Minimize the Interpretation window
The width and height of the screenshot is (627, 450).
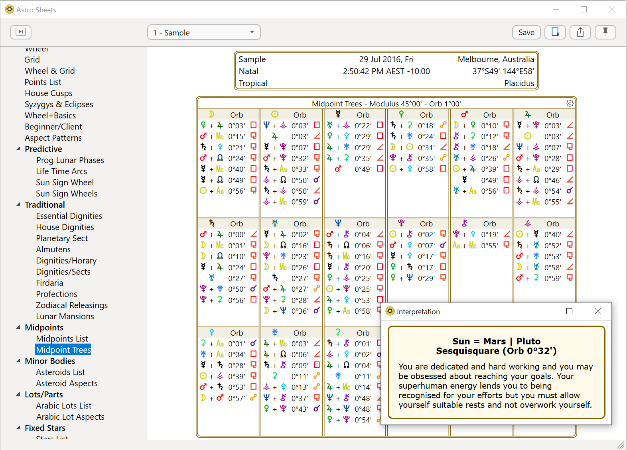[542, 311]
